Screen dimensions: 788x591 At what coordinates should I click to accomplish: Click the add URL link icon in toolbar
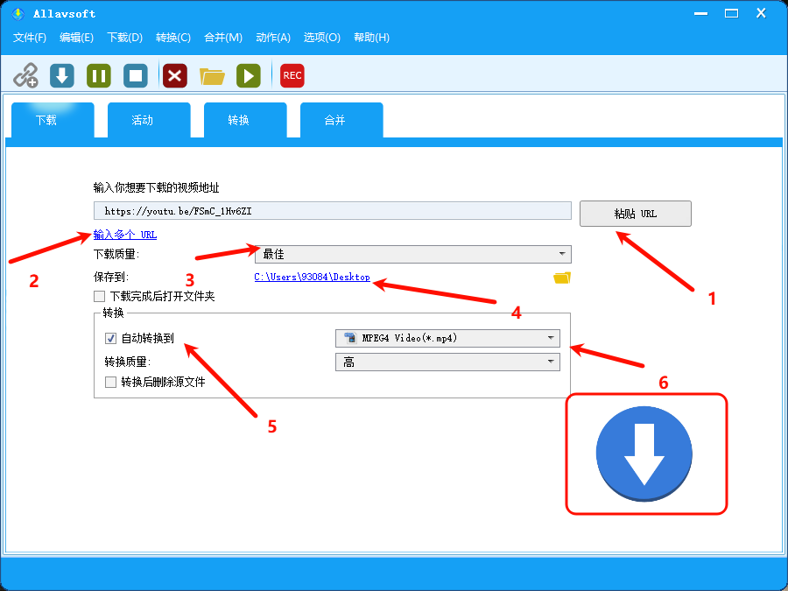tap(25, 75)
